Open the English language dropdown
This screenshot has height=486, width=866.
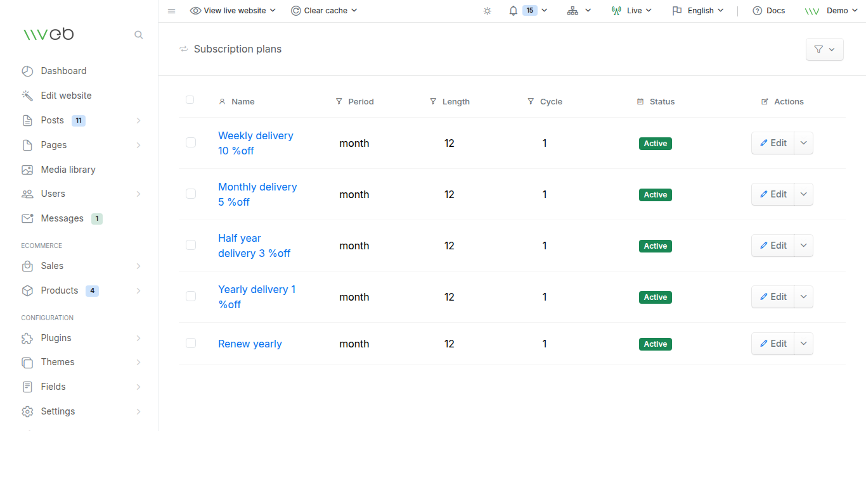coord(697,11)
